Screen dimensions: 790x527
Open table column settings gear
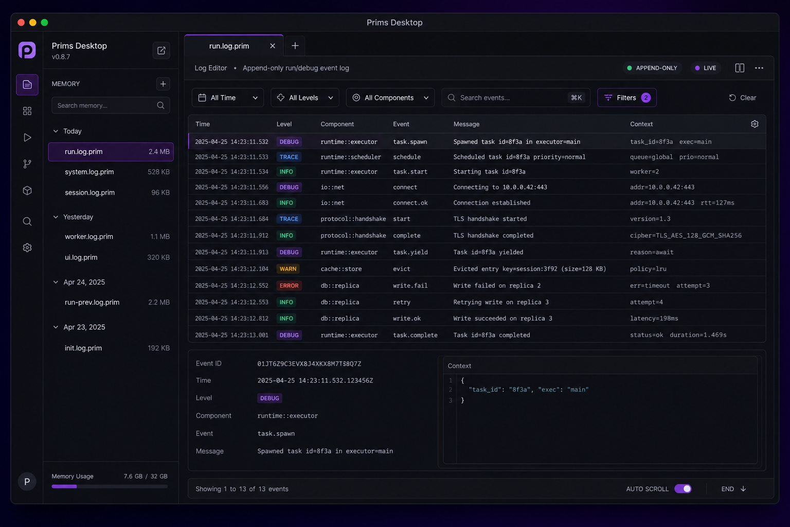coord(755,124)
